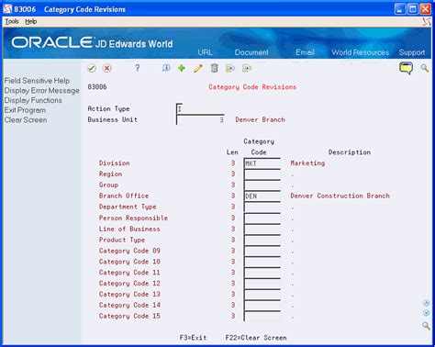Open the Document header link

[x=251, y=52]
